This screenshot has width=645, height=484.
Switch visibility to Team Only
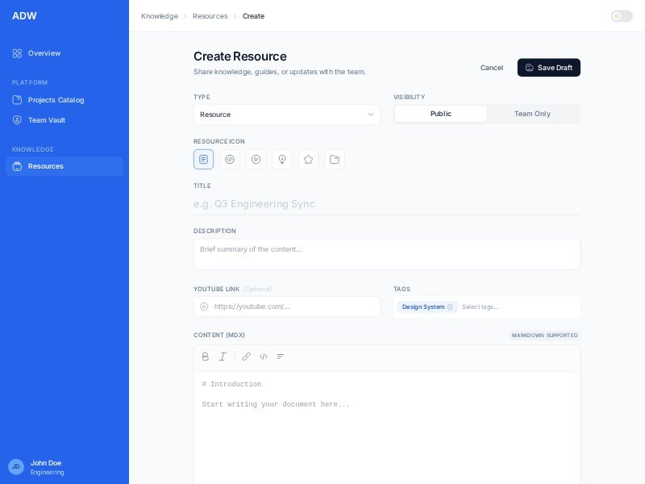point(532,114)
